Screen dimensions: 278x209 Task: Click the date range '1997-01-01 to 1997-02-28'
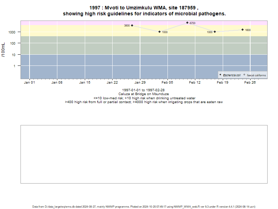pyautogui.click(x=143, y=90)
